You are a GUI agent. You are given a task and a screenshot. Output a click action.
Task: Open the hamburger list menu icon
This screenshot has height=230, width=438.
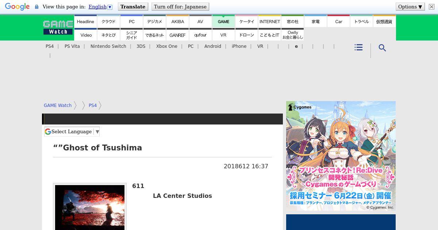pyautogui.click(x=358, y=47)
